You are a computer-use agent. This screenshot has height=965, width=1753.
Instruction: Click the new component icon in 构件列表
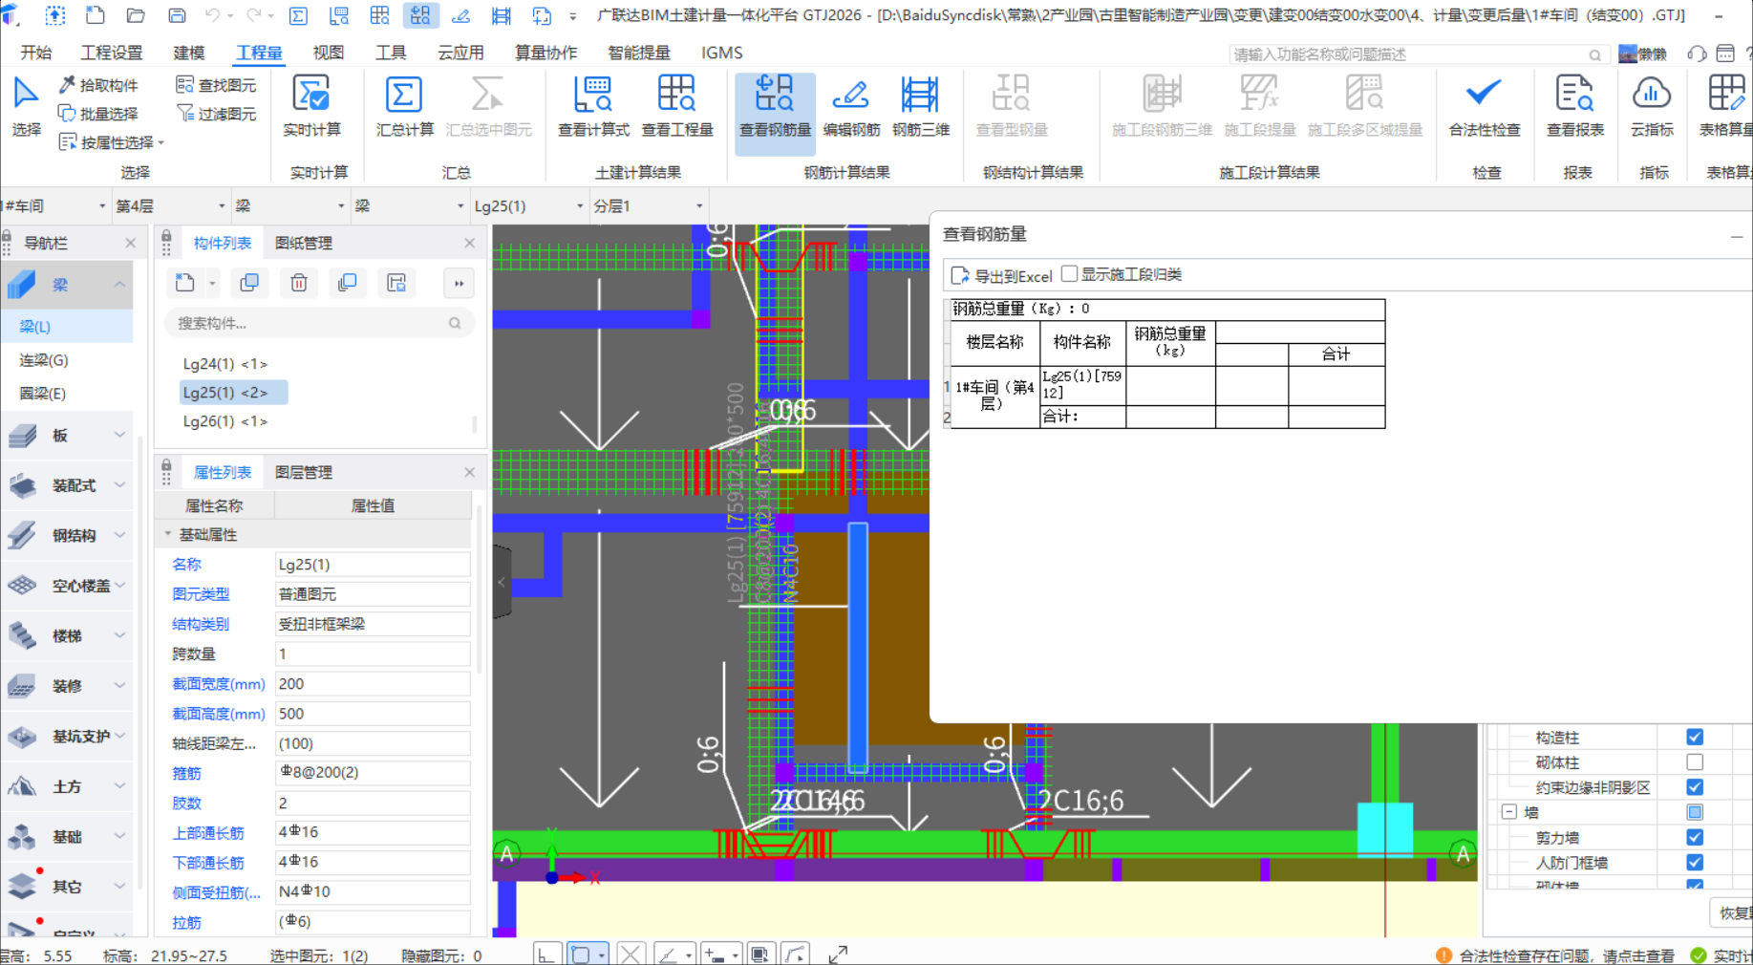[185, 283]
